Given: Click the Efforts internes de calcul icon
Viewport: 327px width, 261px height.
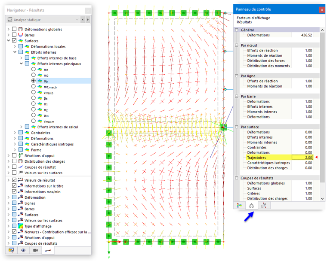Looking at the screenshot, I should (x=34, y=127).
